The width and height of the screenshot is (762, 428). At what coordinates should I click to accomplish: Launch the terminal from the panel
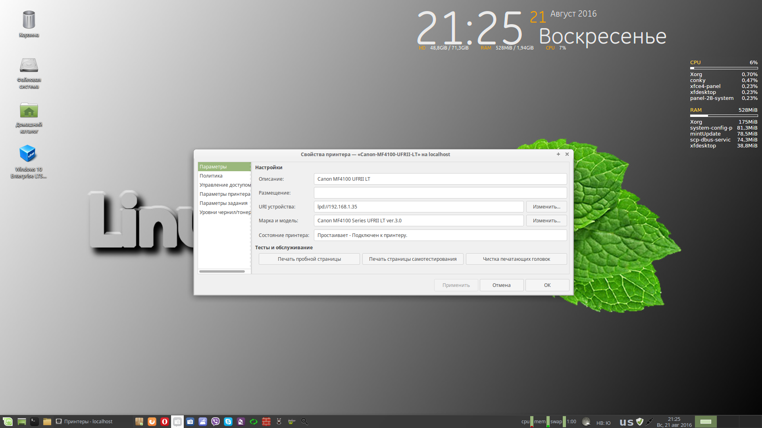click(35, 422)
